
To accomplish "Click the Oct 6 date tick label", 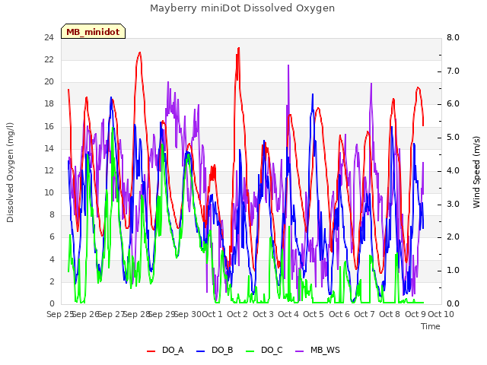I will (339, 314).
